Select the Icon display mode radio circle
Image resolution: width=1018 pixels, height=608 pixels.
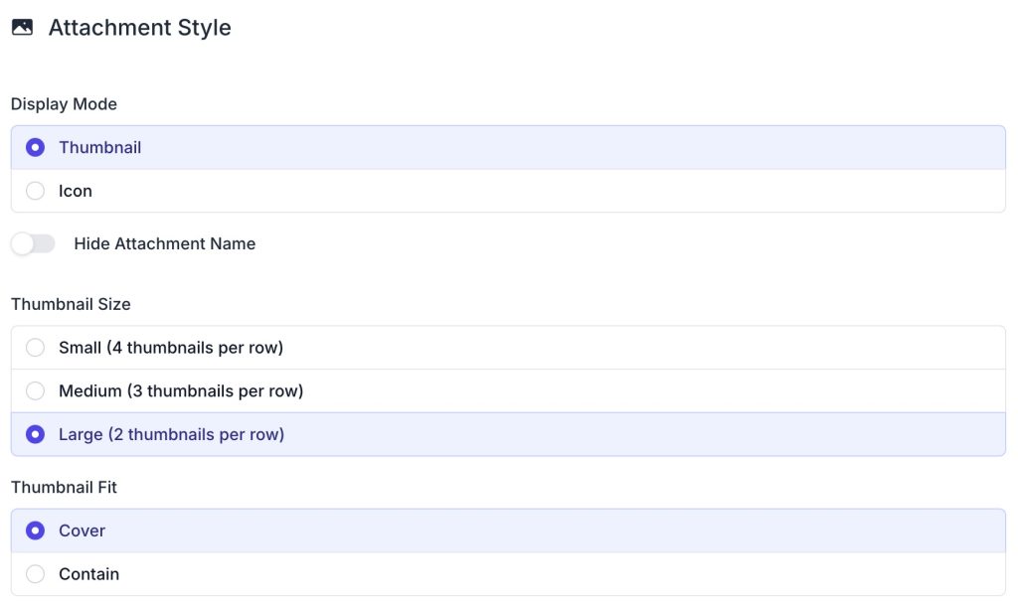[35, 191]
